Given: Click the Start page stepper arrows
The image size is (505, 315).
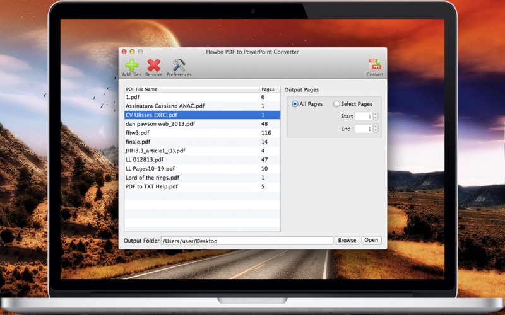Looking at the screenshot, I should point(376,116).
